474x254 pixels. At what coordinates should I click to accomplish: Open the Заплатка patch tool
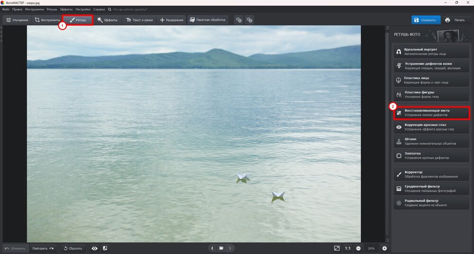click(431, 155)
